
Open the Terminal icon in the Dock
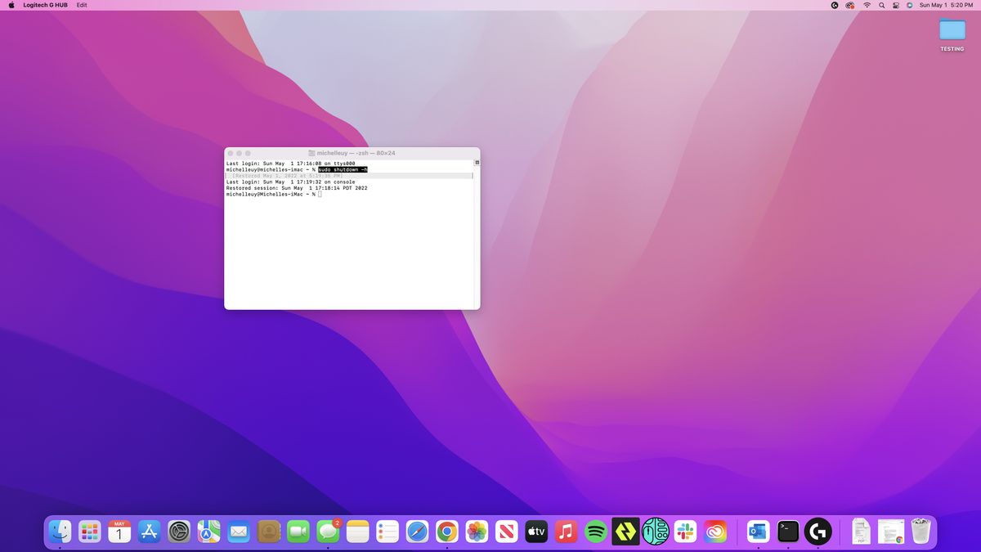click(787, 532)
